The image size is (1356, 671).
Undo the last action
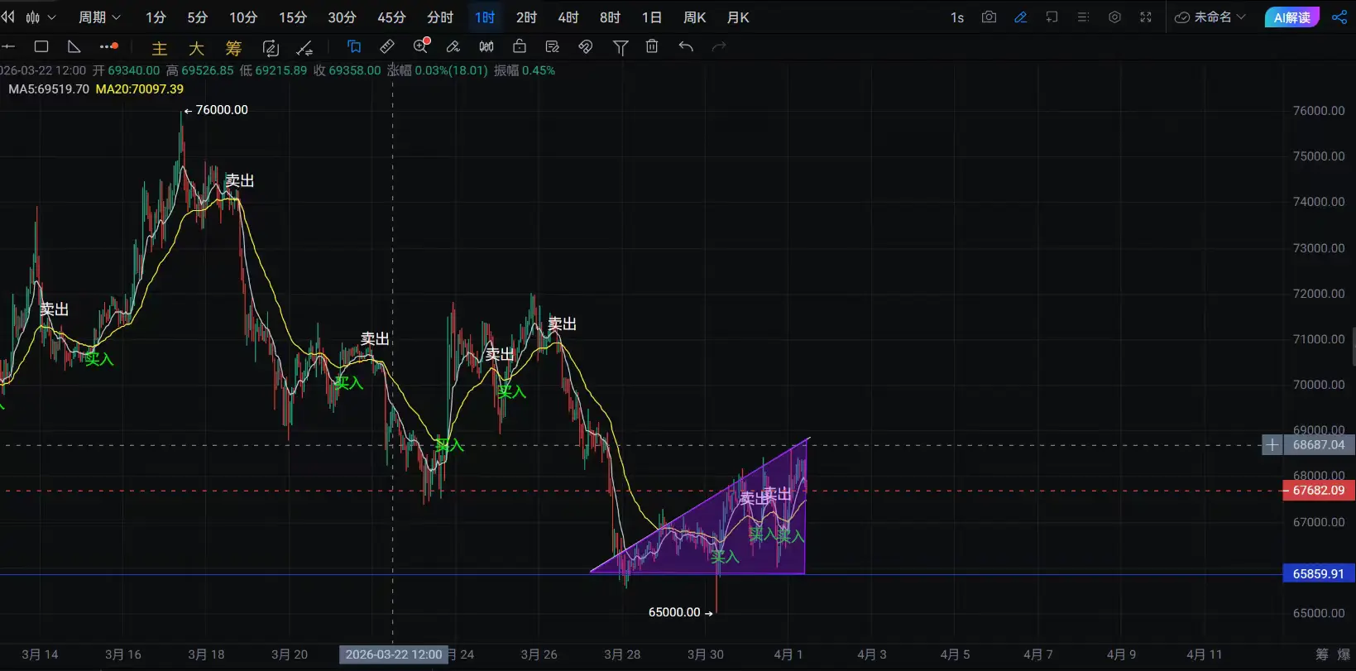[686, 47]
